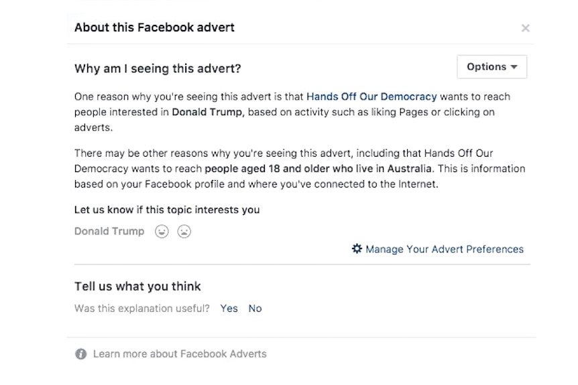The image size is (578, 385).
Task: Mark Donald Trump topic with happy face
Action: tap(162, 232)
